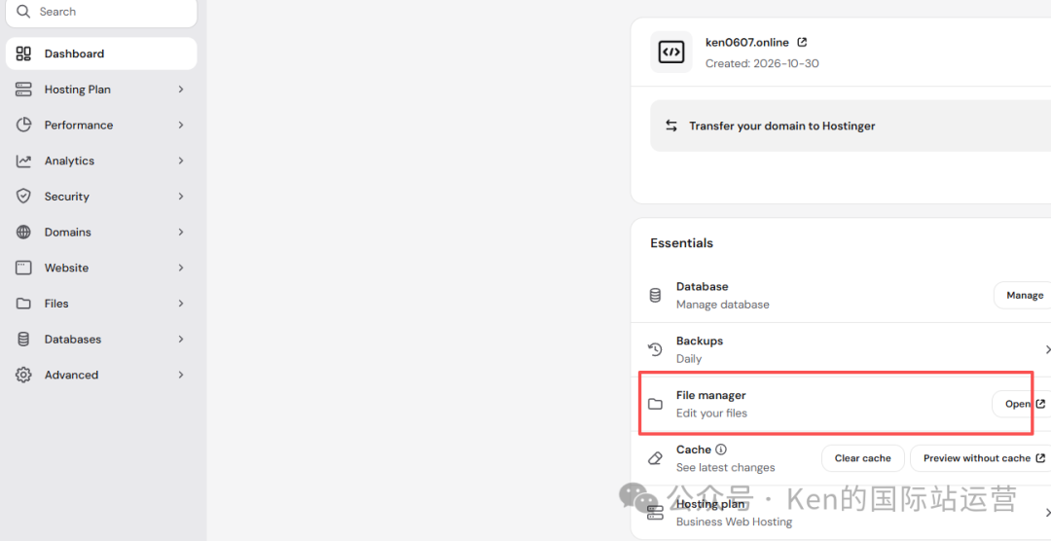
Task: Expand the Performance chevron
Action: click(x=181, y=125)
